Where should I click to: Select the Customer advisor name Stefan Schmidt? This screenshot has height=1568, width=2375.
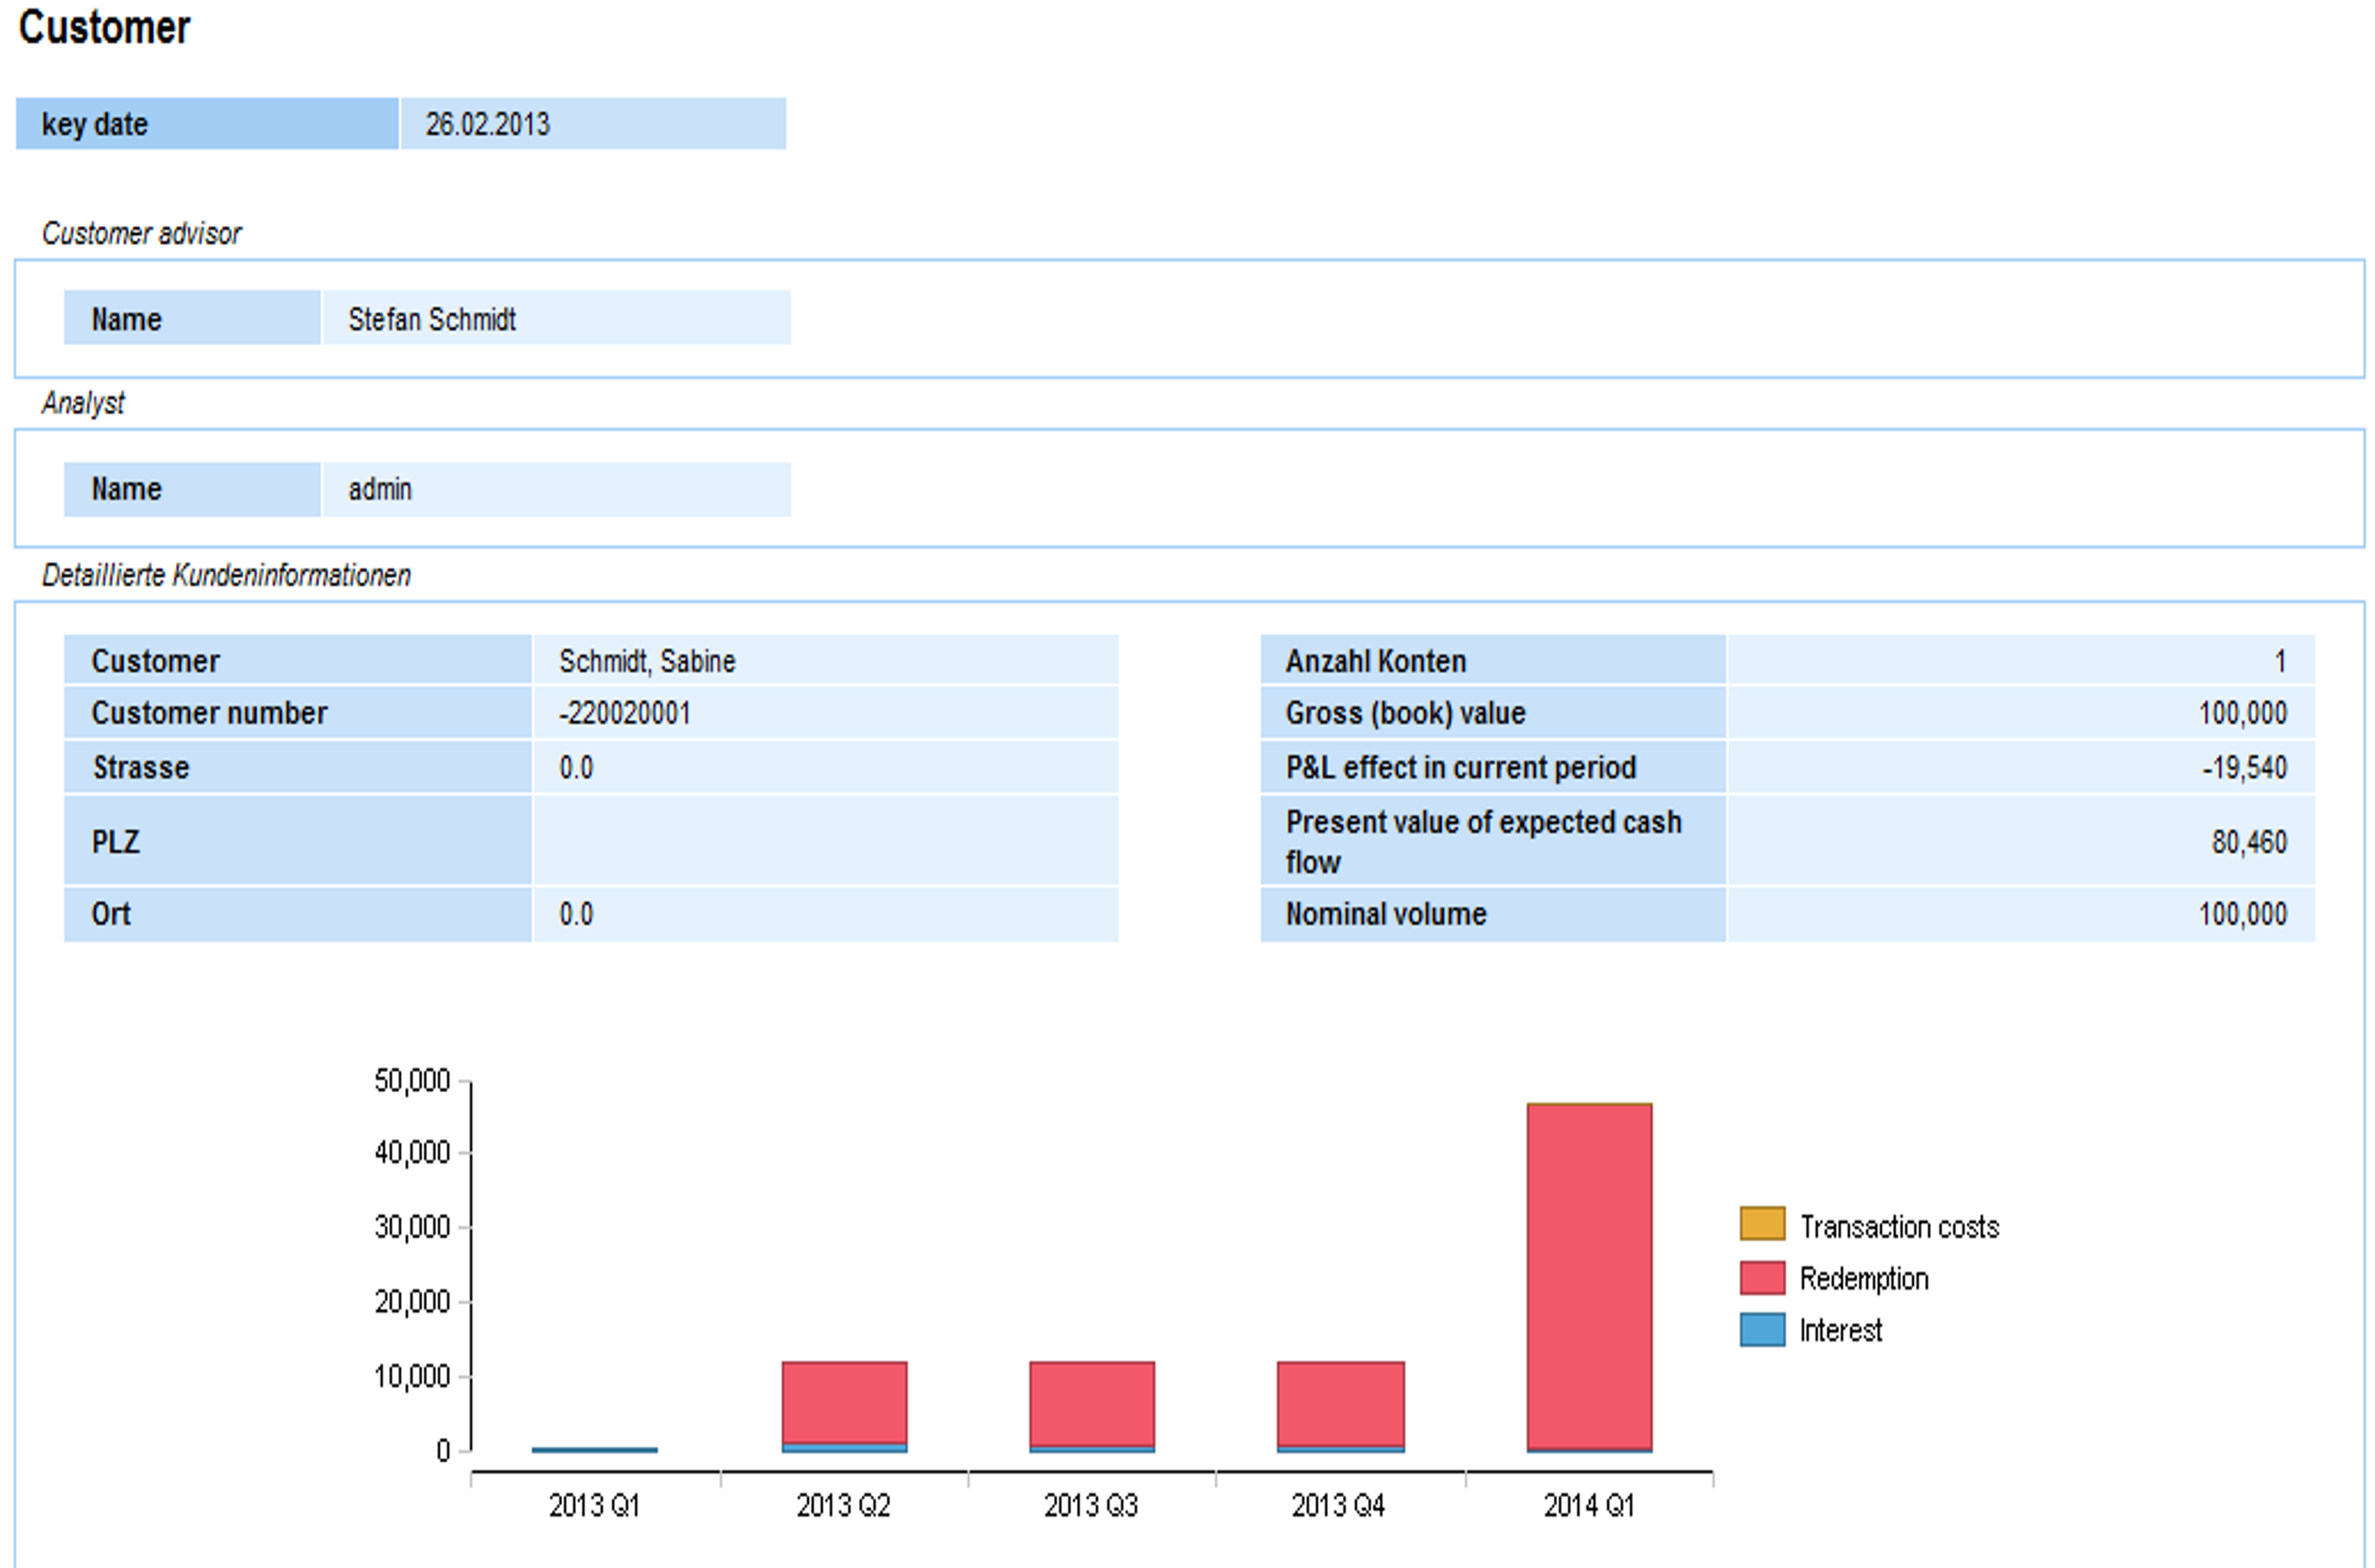click(432, 319)
